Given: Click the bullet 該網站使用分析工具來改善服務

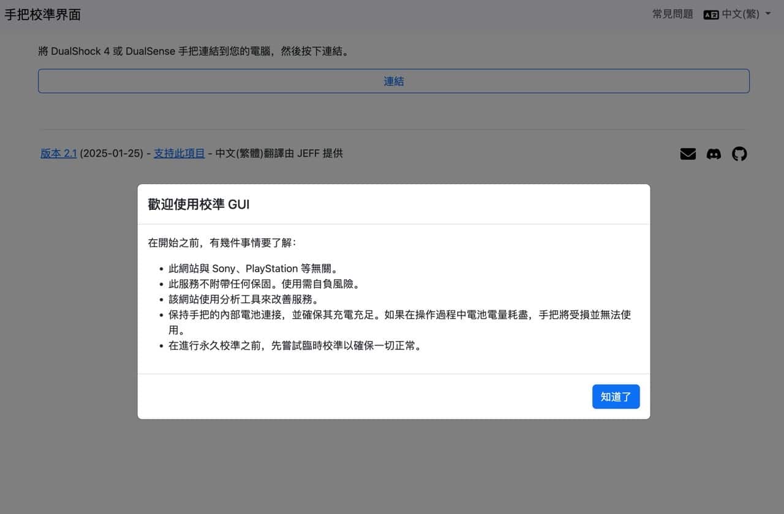Looking at the screenshot, I should [x=244, y=299].
